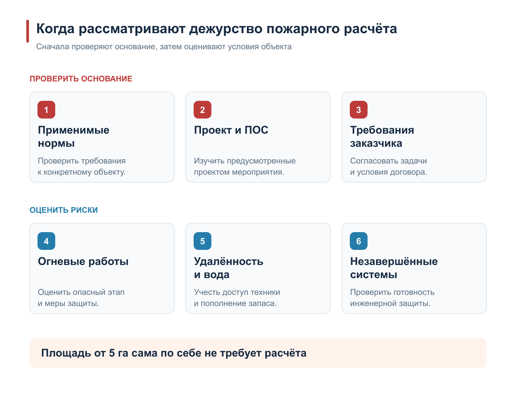The width and height of the screenshot is (526, 394).
Task: Click the red number 3 badge
Action: click(x=359, y=110)
